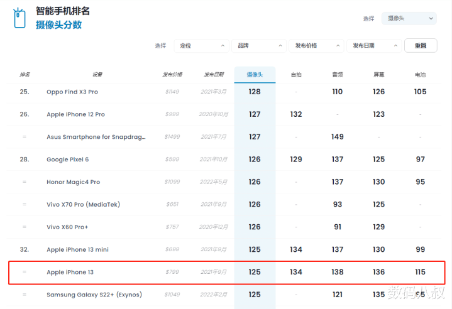Image resolution: width=452 pixels, height=309 pixels.
Task: Click the smartphone ranking logo icon
Action: pyautogui.click(x=19, y=18)
